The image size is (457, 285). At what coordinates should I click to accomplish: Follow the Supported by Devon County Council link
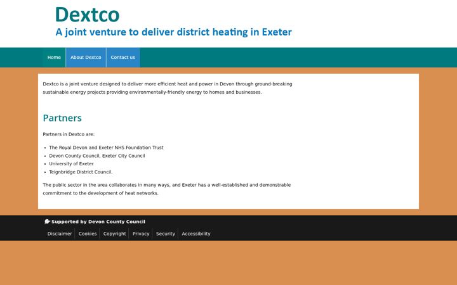[98, 222]
